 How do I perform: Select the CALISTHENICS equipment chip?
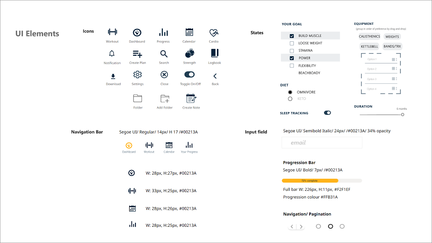tap(369, 36)
